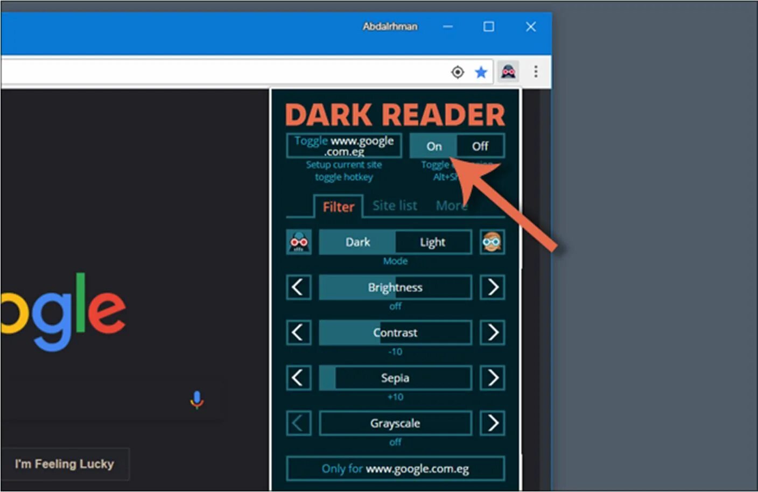Decrease Grayscale with left arrow
758x492 pixels.
click(299, 424)
